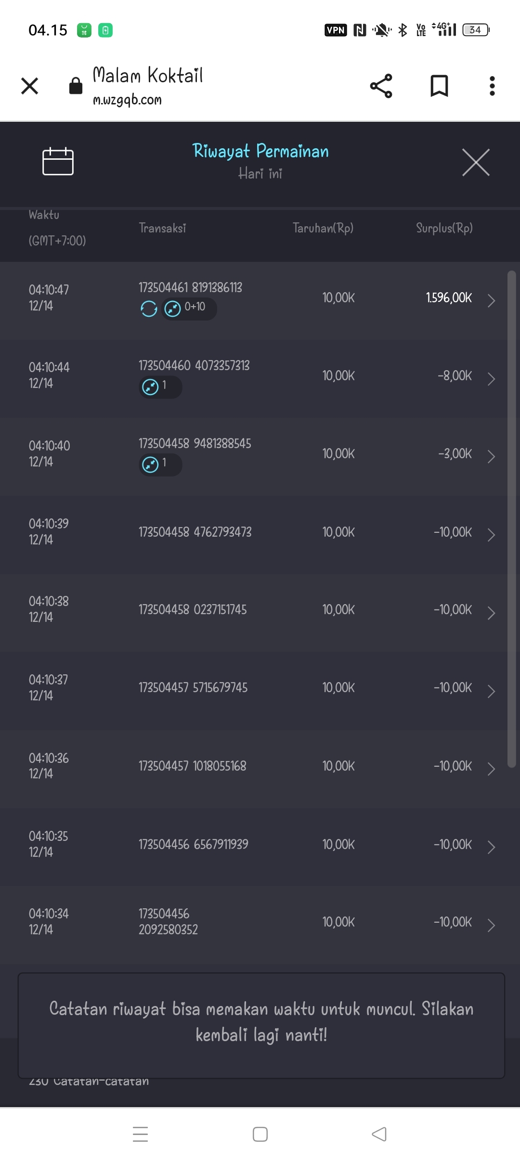The width and height of the screenshot is (520, 1161).
Task: Open the calendar date picker icon
Action: tap(58, 162)
